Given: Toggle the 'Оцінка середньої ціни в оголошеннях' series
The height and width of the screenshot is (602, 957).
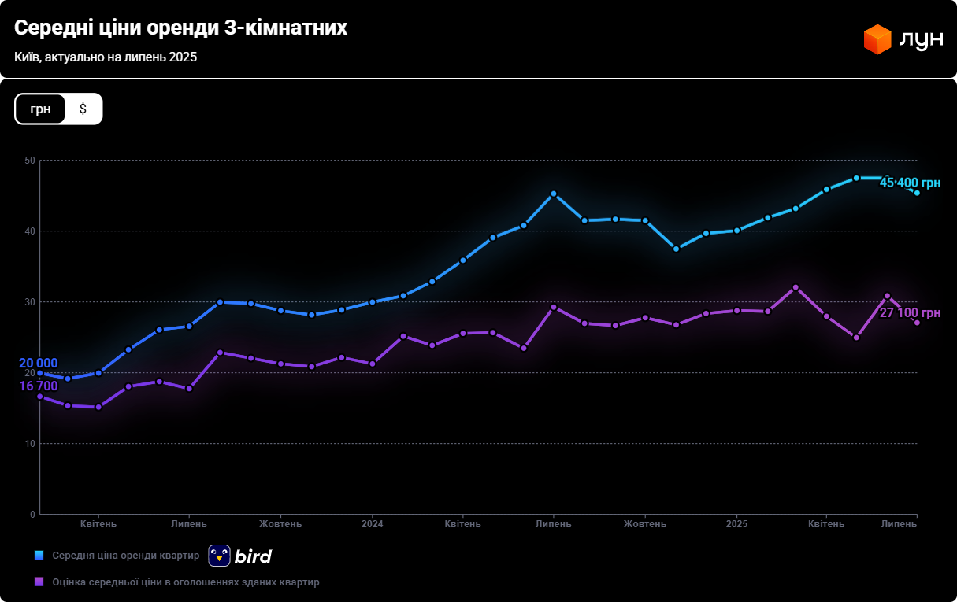Looking at the screenshot, I should [x=185, y=582].
